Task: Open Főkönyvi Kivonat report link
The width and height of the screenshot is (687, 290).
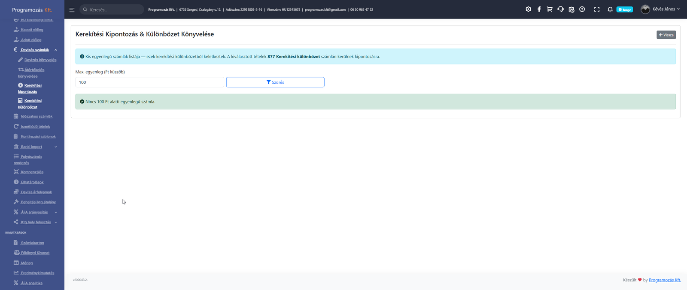Action: 35,253
